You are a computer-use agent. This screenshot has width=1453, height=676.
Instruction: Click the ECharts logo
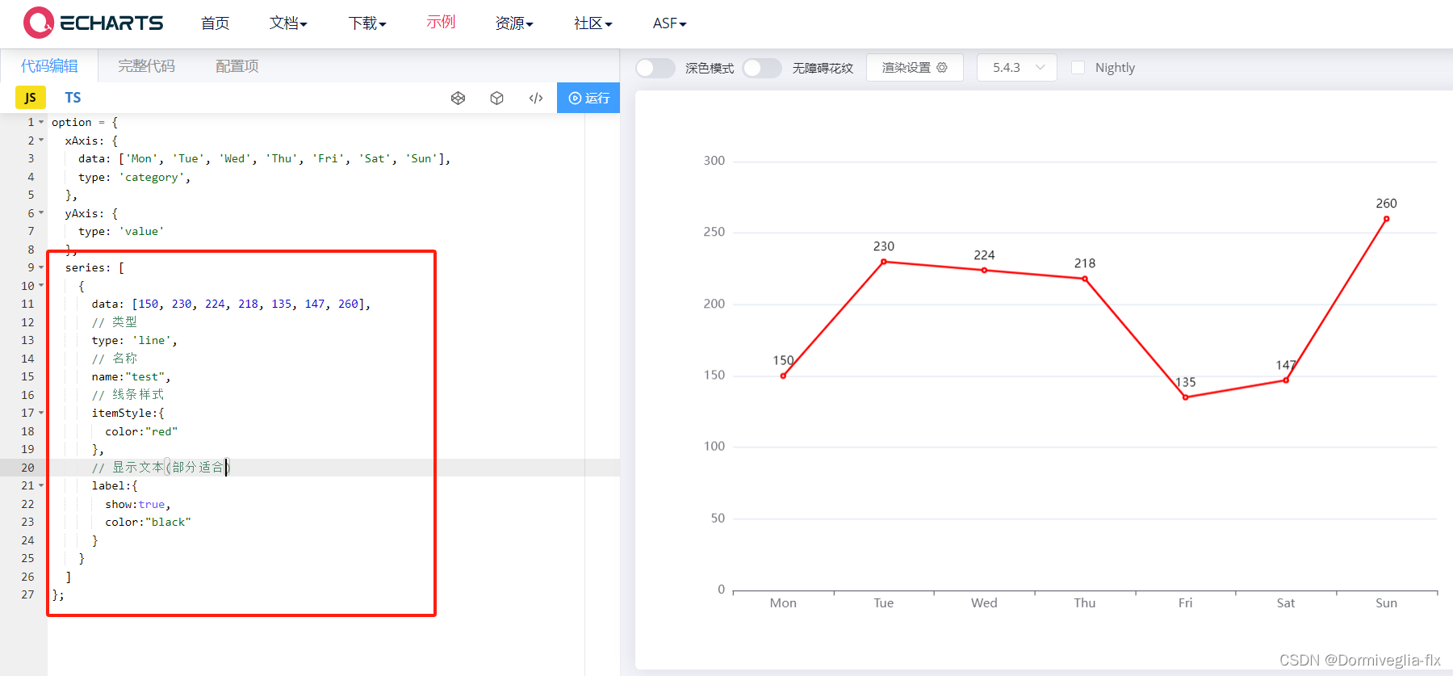click(94, 23)
